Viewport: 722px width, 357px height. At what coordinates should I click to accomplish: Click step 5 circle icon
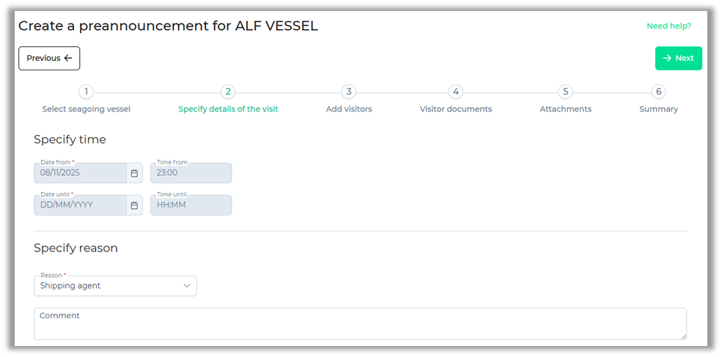[x=565, y=92]
